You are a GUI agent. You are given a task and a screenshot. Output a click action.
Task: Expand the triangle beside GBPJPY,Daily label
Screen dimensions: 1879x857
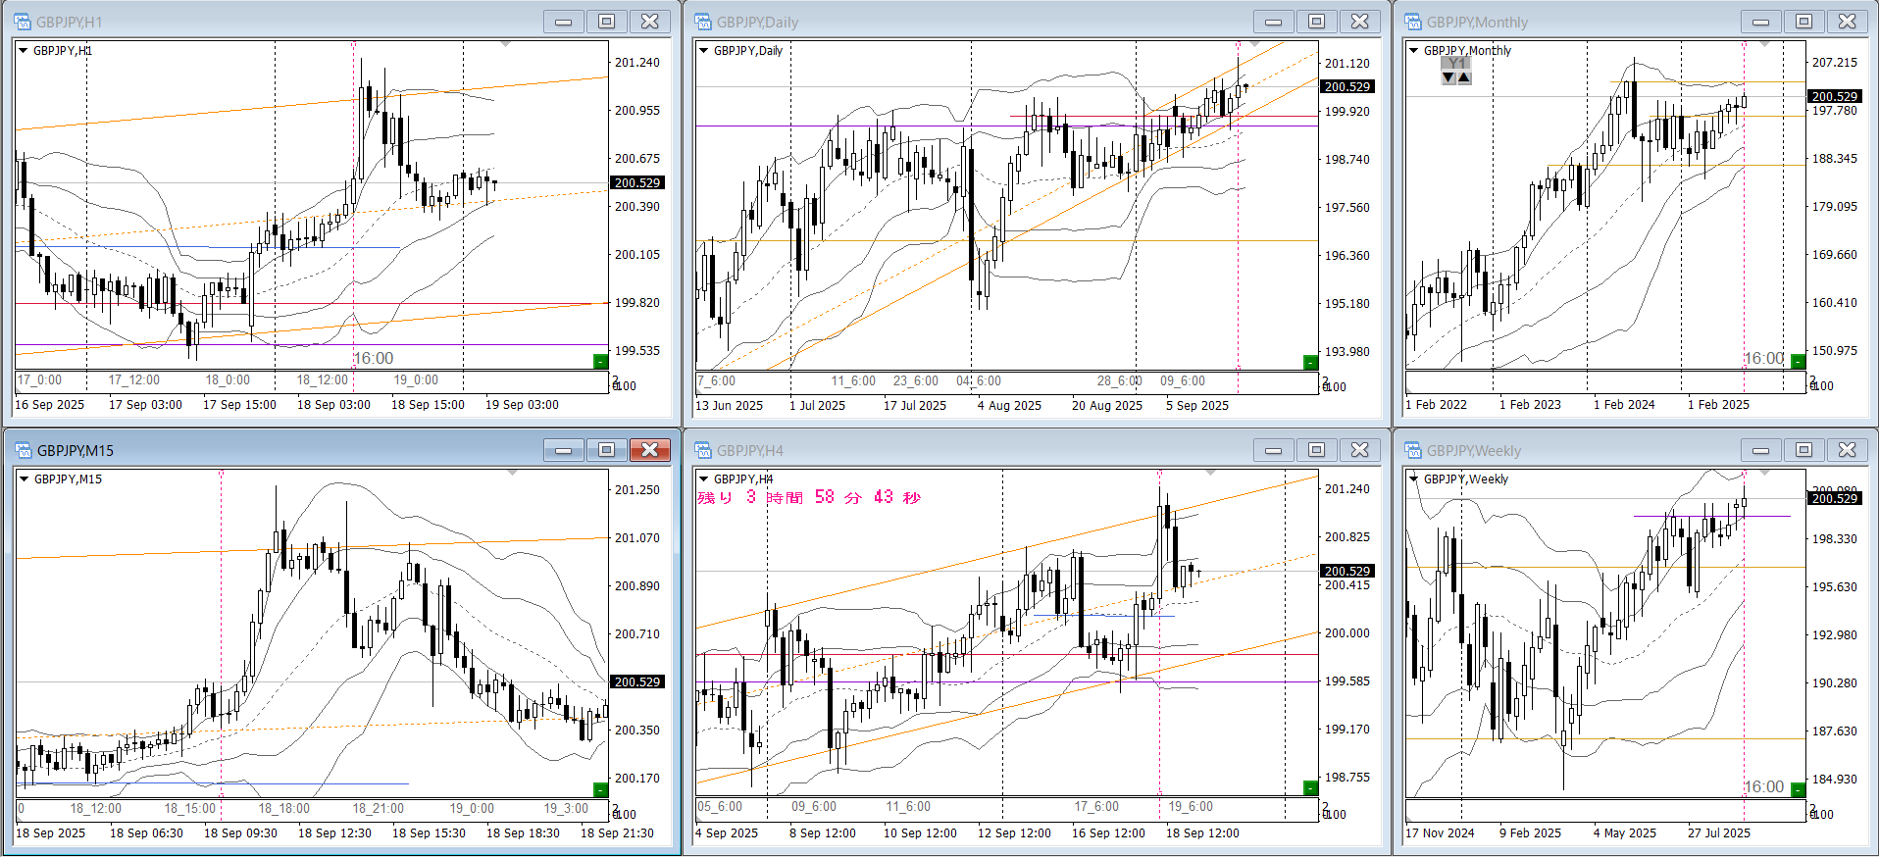click(703, 51)
